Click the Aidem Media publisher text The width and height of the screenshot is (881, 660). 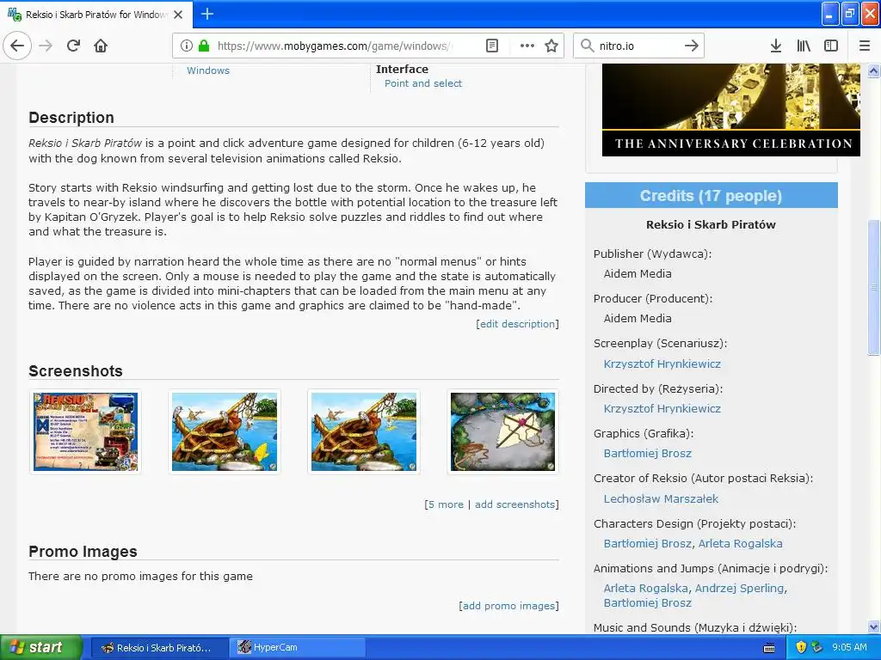(x=638, y=273)
